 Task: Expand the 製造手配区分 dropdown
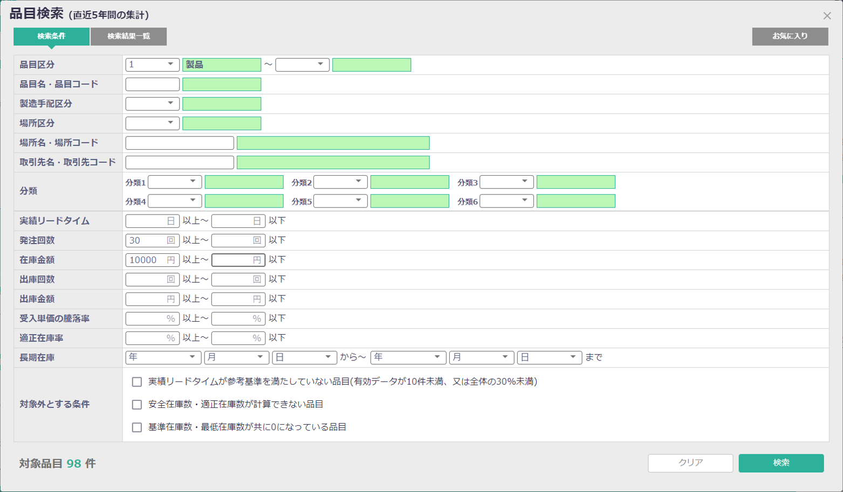(152, 103)
